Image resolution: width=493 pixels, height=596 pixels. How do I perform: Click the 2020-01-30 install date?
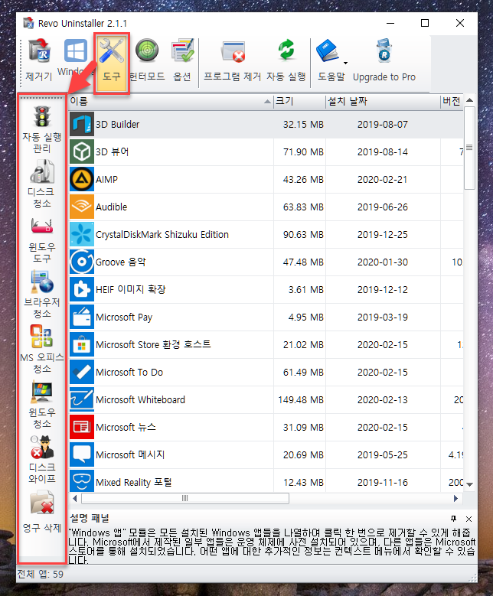(x=382, y=262)
